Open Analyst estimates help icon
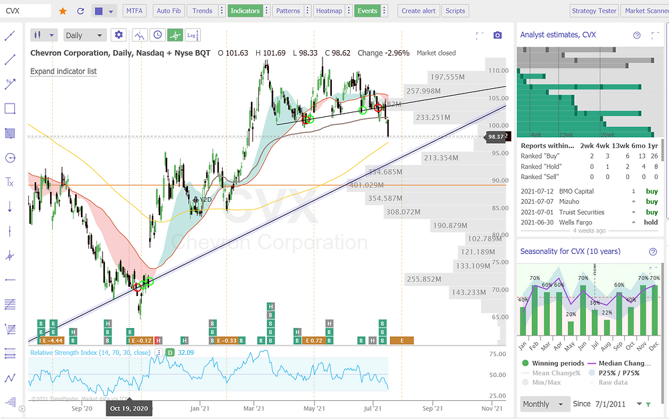669x419 pixels. [637, 35]
